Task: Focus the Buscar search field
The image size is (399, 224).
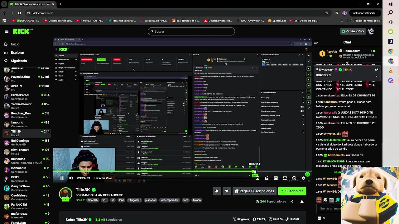Action: pyautogui.click(x=191, y=31)
